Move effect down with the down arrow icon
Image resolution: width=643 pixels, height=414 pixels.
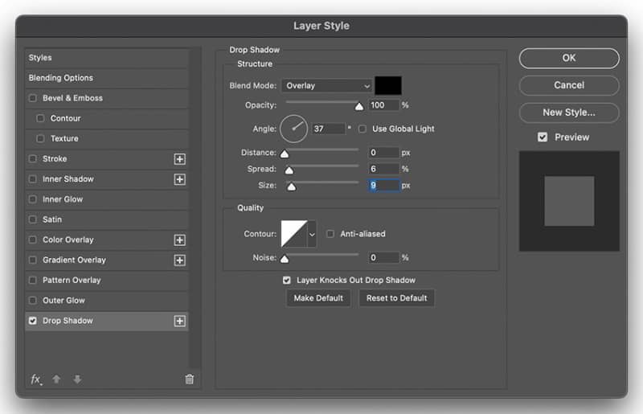[77, 379]
